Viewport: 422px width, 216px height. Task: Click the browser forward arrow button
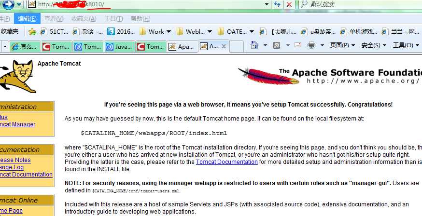click(8, 4)
